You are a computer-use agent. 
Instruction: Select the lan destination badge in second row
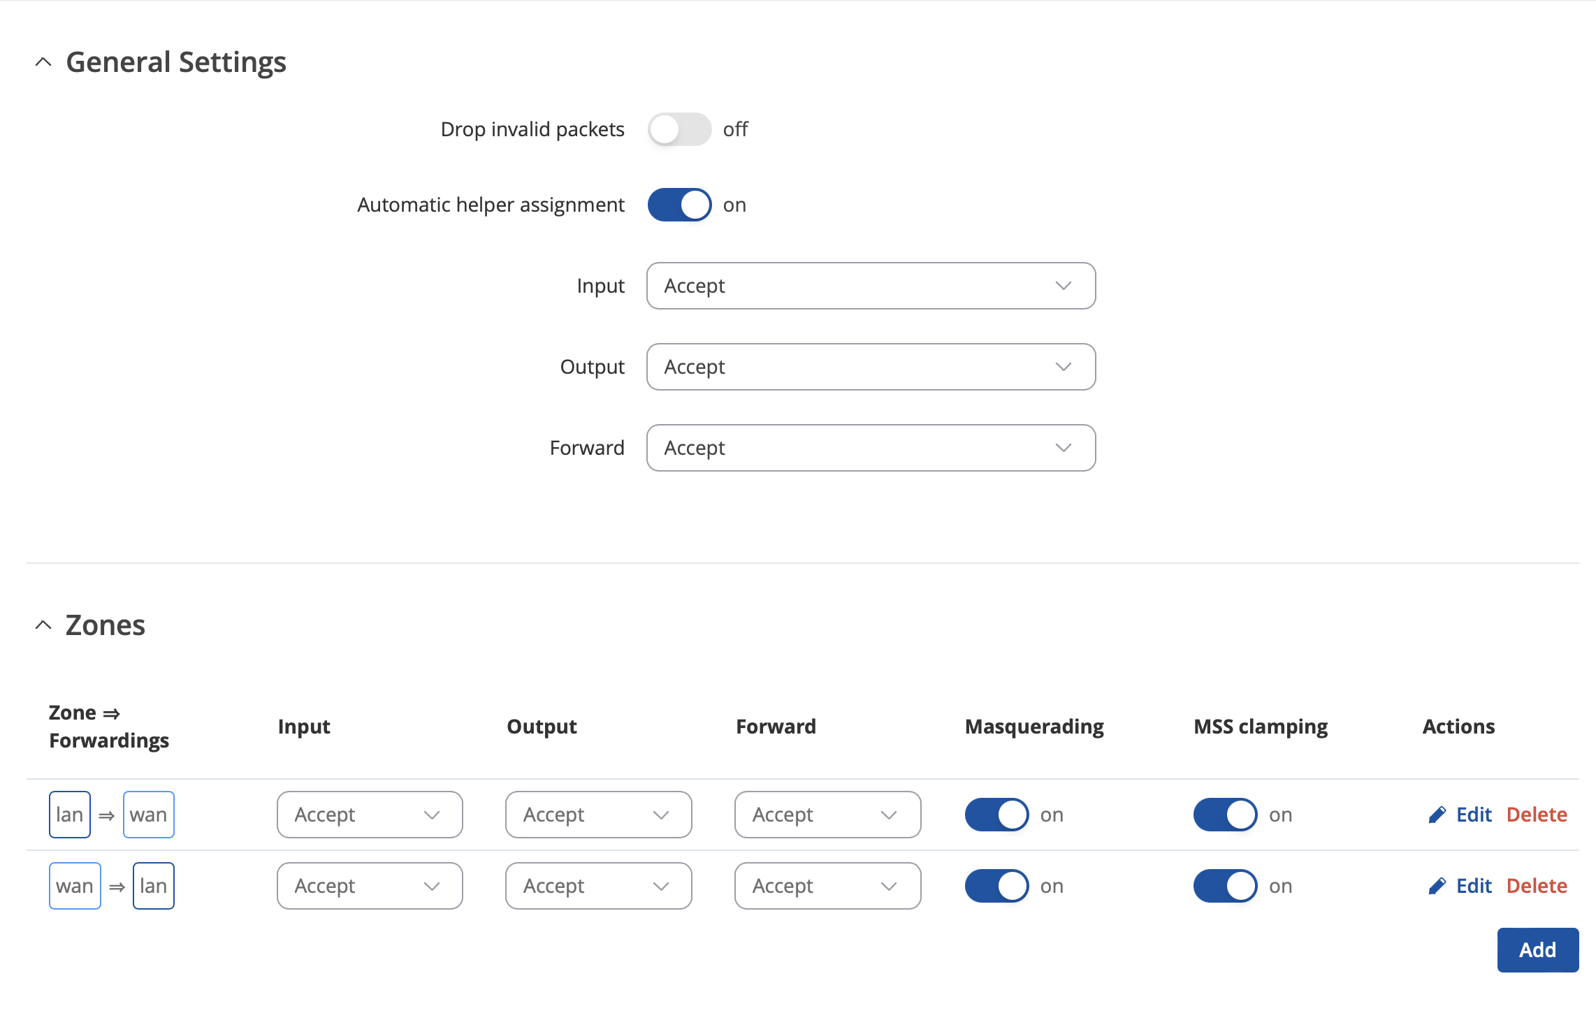click(x=153, y=886)
